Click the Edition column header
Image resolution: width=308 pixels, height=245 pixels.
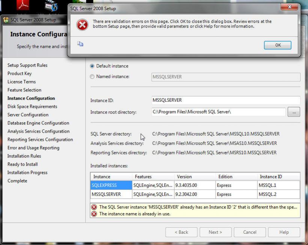(237, 177)
